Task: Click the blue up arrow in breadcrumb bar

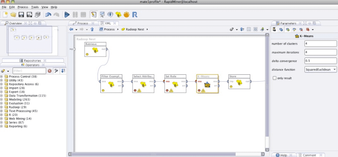Action: 92,29
